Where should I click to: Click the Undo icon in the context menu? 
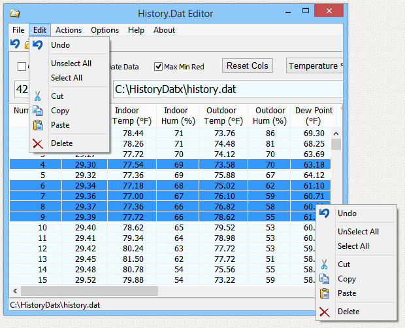(325, 213)
